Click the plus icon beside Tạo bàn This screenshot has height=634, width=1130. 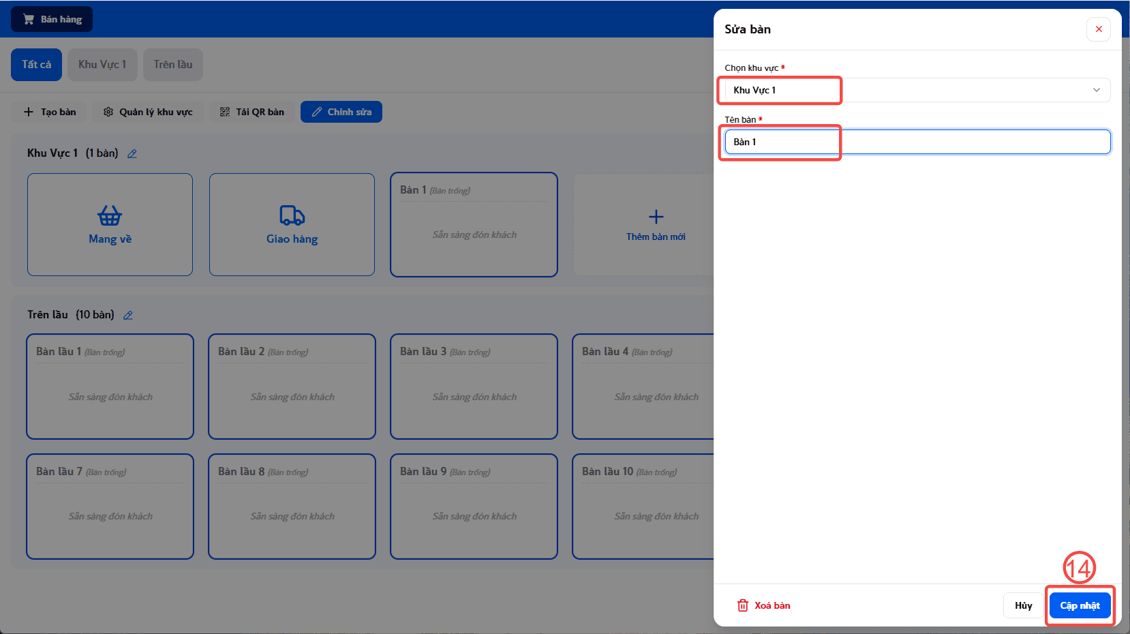(29, 112)
